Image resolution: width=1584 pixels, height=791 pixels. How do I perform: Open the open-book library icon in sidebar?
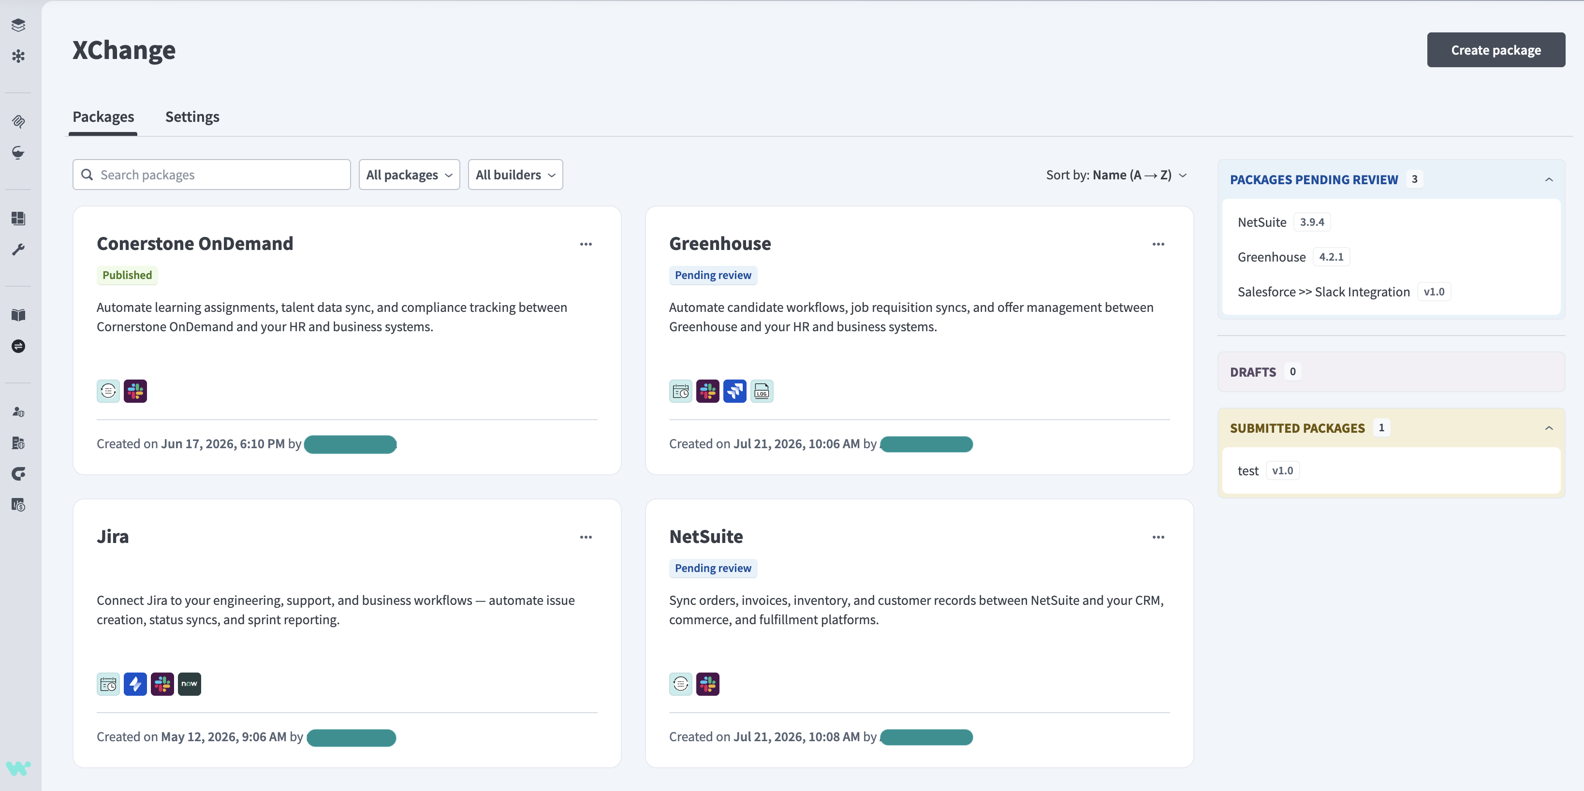[x=18, y=315]
